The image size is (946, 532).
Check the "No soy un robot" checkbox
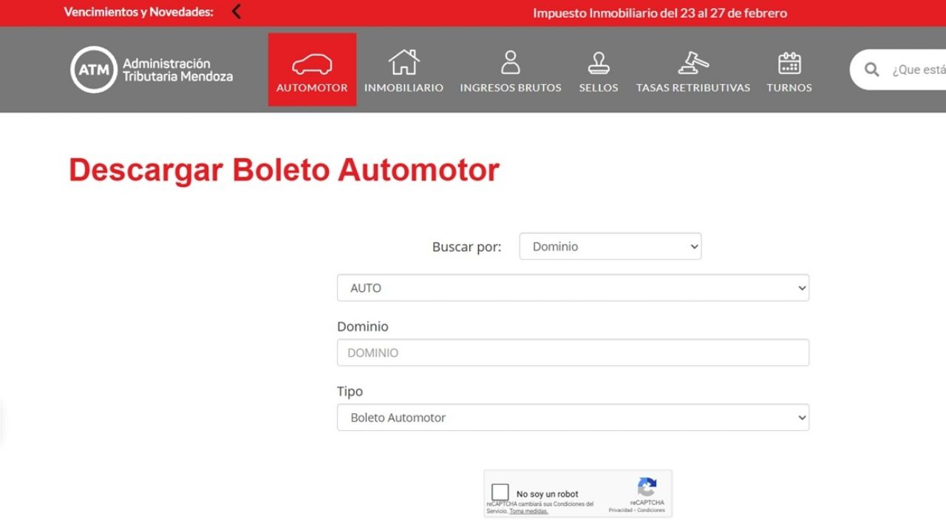500,493
